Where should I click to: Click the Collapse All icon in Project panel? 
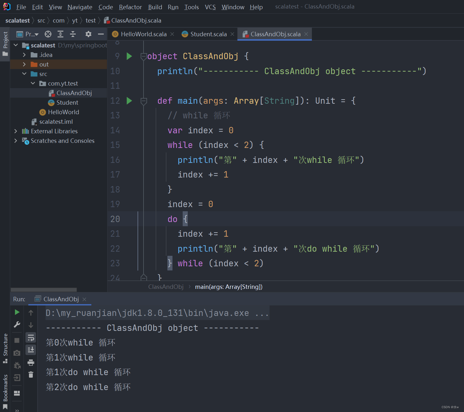[x=73, y=34]
